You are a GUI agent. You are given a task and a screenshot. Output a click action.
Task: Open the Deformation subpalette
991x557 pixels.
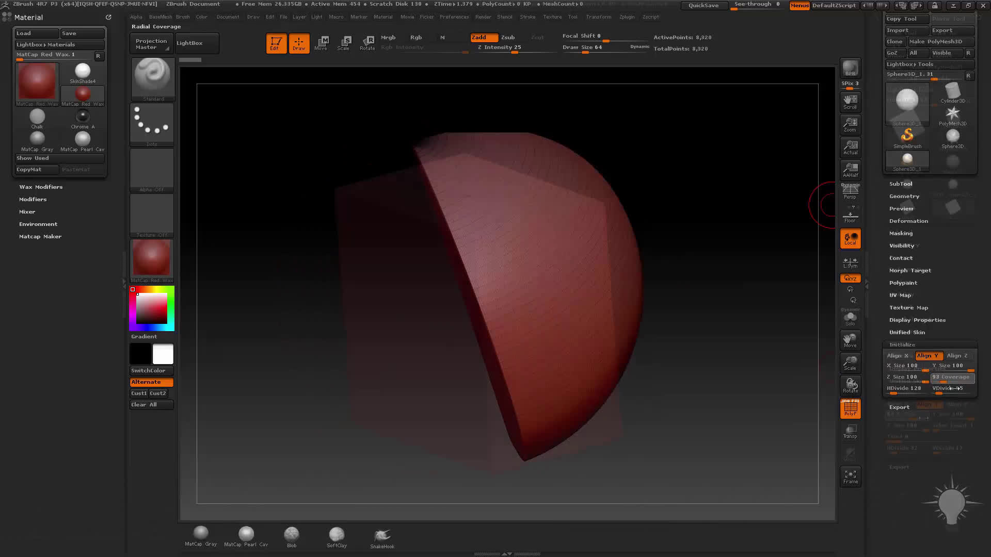tap(908, 221)
